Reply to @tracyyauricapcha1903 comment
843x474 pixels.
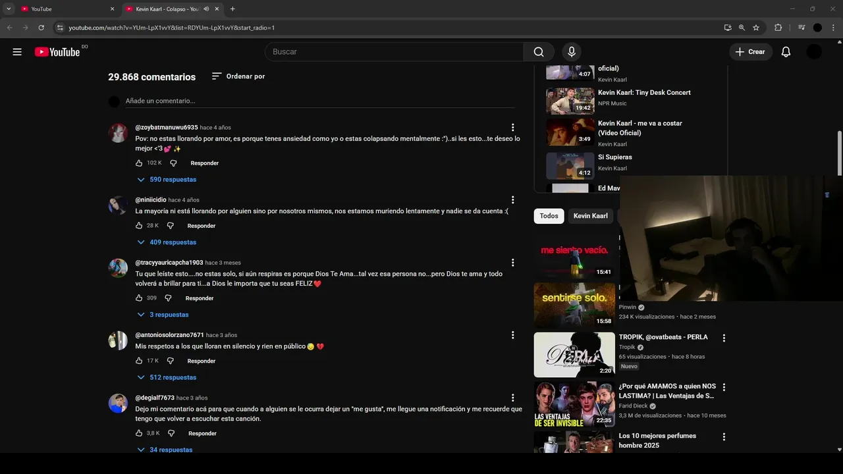coord(200,298)
